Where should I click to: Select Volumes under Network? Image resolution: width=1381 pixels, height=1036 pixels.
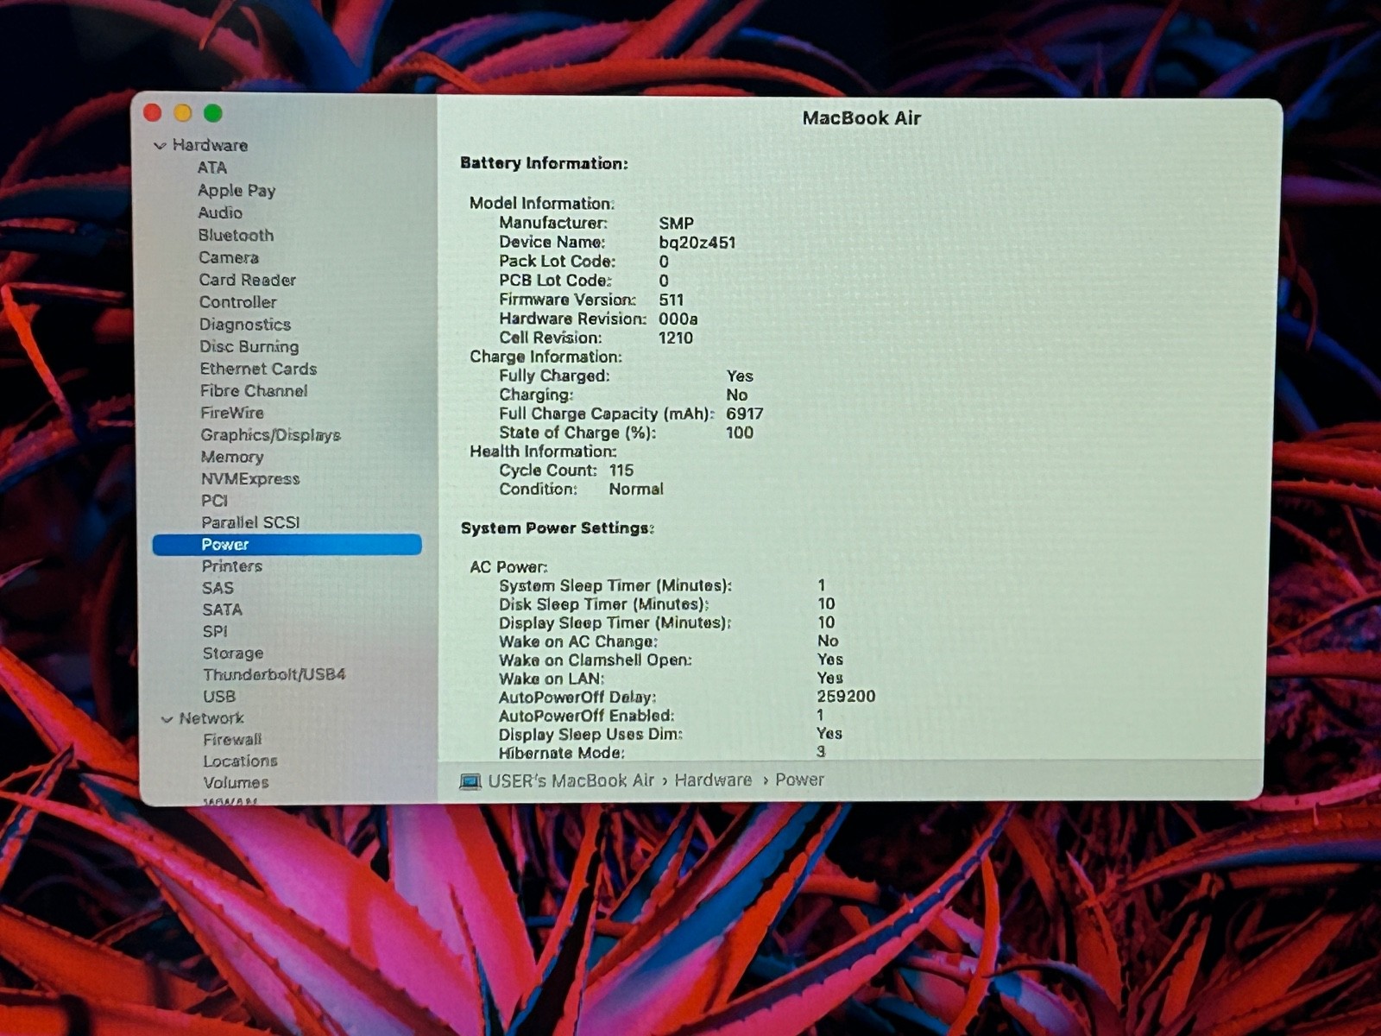[236, 783]
